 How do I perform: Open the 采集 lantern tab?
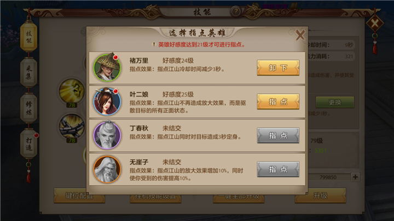pos(28,73)
